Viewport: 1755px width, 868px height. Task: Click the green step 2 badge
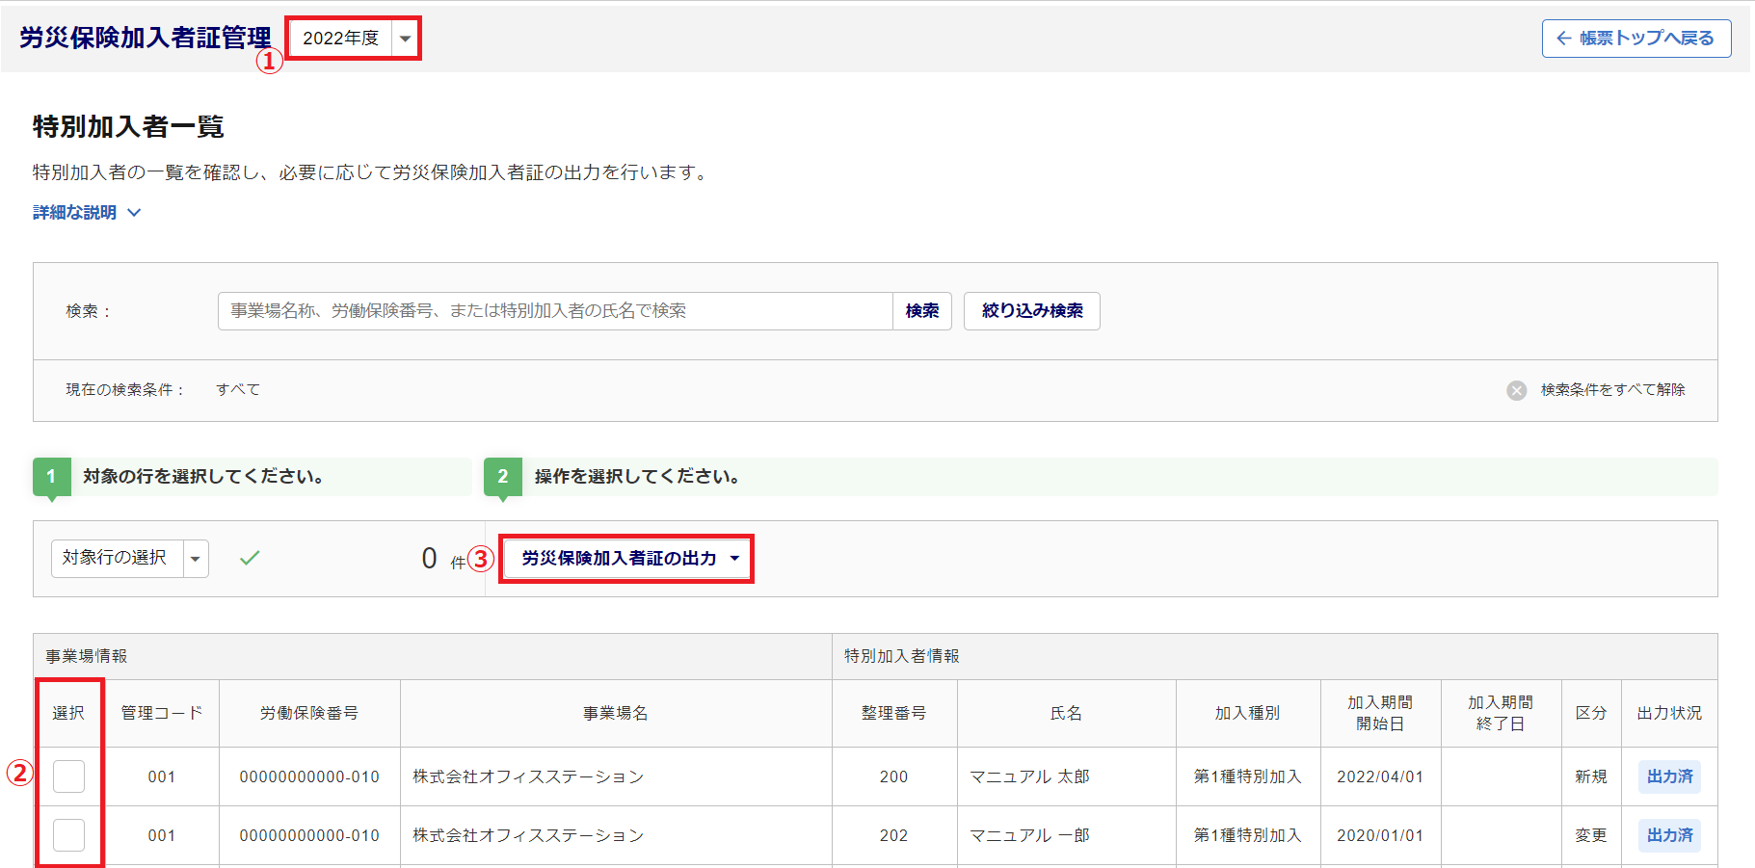coord(502,476)
